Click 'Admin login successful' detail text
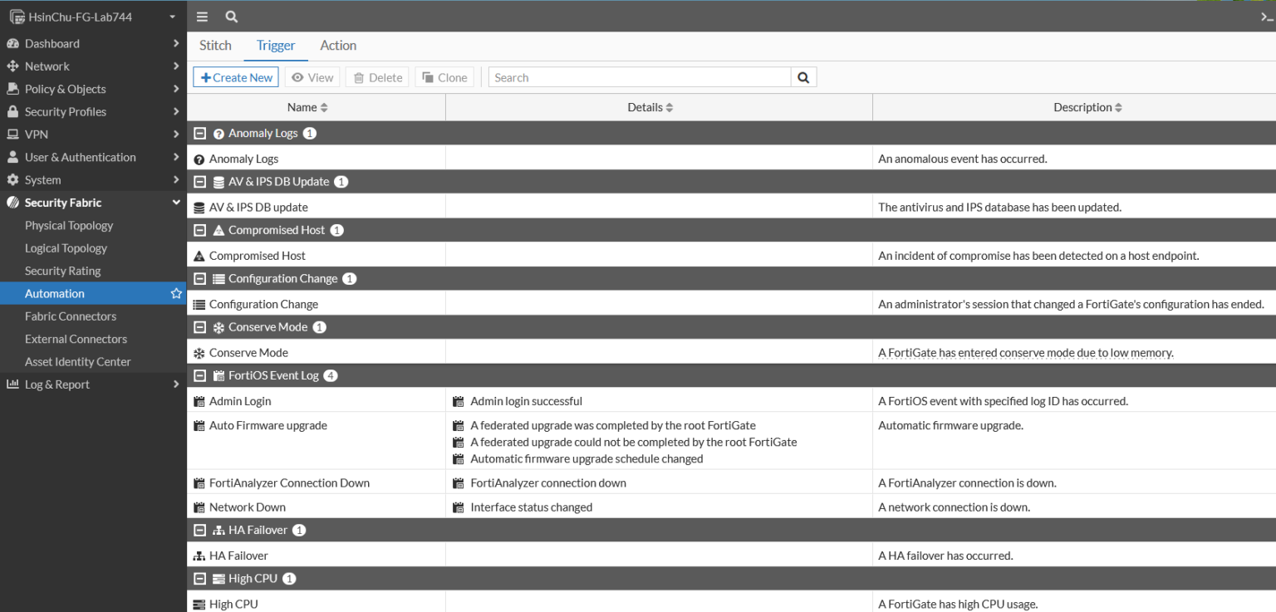This screenshot has width=1276, height=612. (526, 401)
